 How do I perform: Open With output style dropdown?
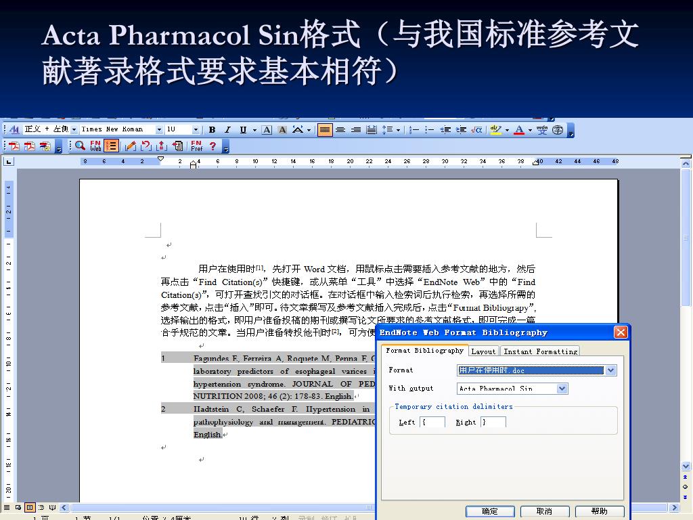coord(562,388)
